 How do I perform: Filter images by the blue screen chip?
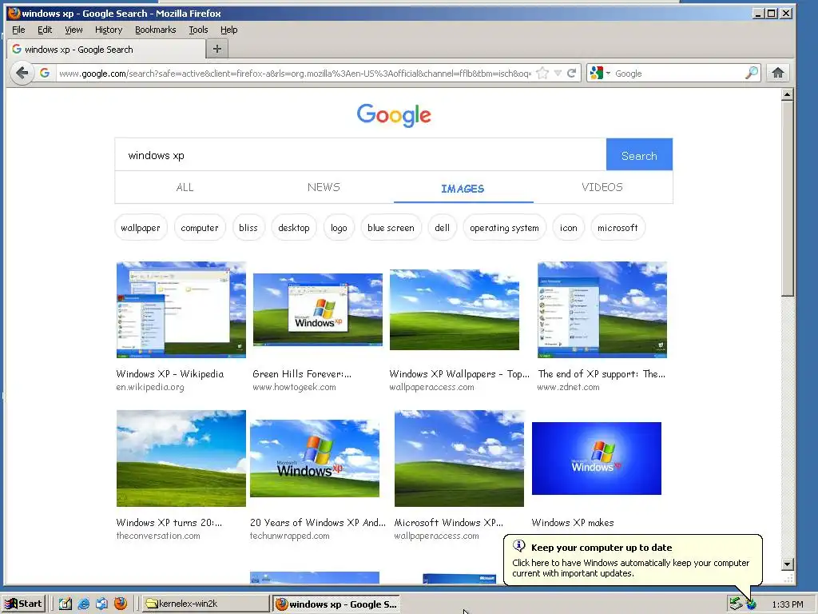(391, 228)
